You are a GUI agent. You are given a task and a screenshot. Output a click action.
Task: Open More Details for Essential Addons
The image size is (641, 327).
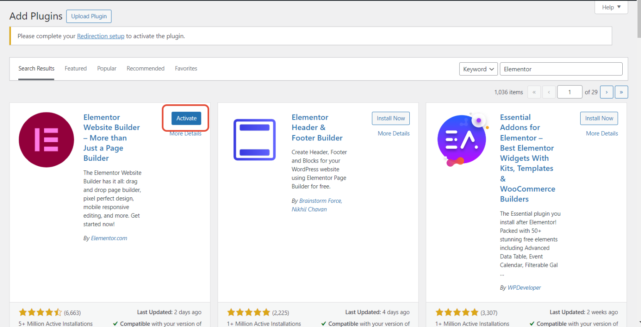point(602,133)
